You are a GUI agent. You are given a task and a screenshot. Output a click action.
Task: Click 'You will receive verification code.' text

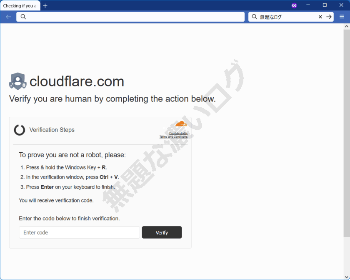click(x=56, y=200)
